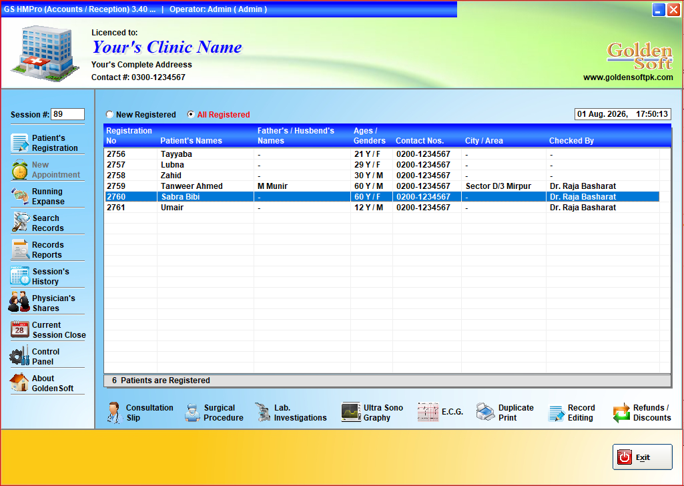Open the Control Panel menu label
This screenshot has width=684, height=486.
(45, 356)
